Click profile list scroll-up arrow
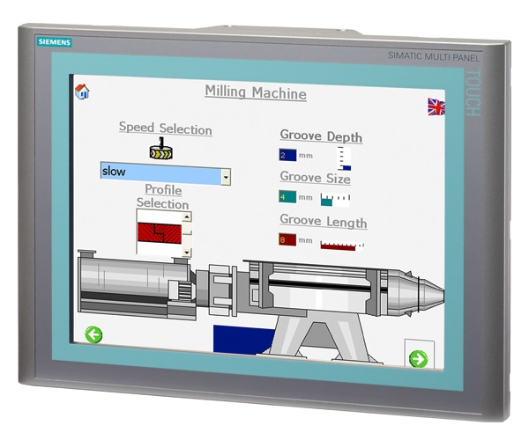The height and width of the screenshot is (440, 529). [187, 216]
